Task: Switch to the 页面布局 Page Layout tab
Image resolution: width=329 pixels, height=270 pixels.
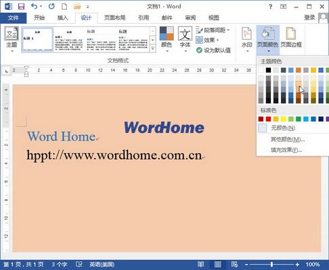Action: pos(114,18)
